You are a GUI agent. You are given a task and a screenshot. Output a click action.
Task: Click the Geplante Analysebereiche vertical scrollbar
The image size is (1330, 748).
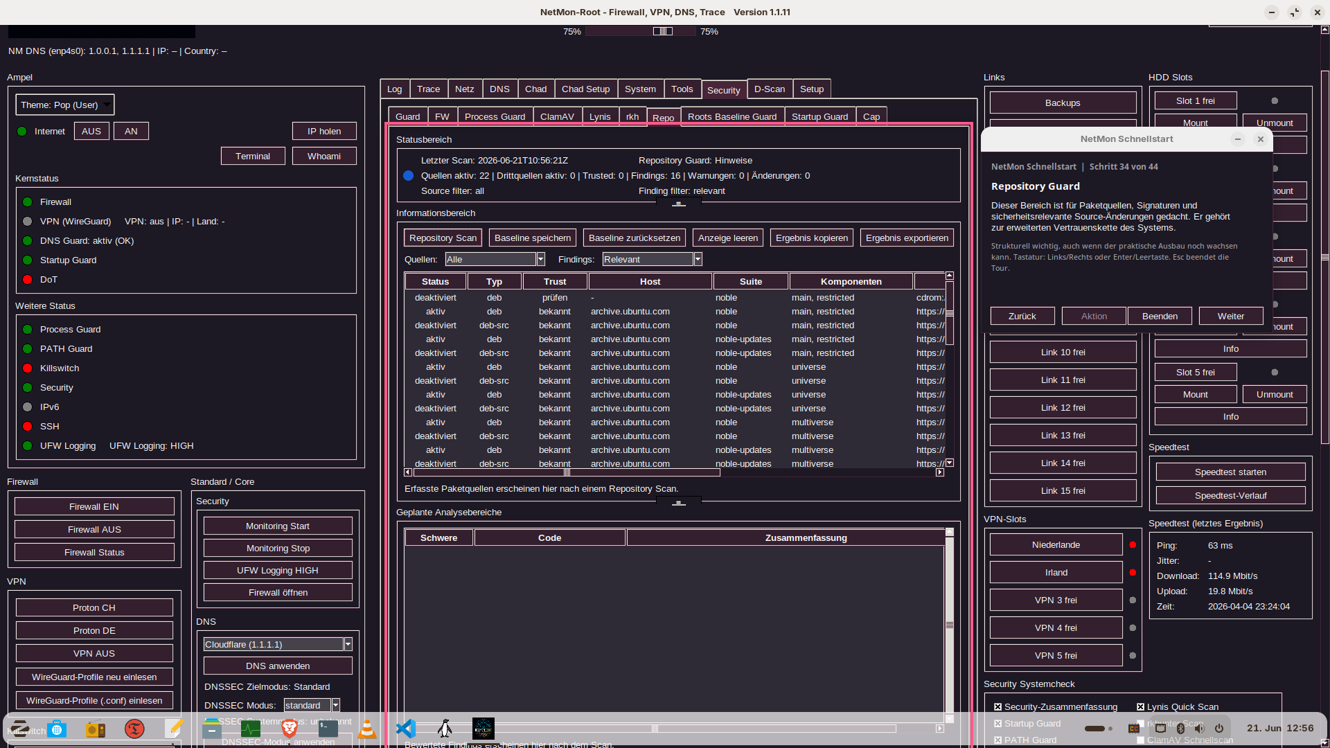[x=950, y=625]
